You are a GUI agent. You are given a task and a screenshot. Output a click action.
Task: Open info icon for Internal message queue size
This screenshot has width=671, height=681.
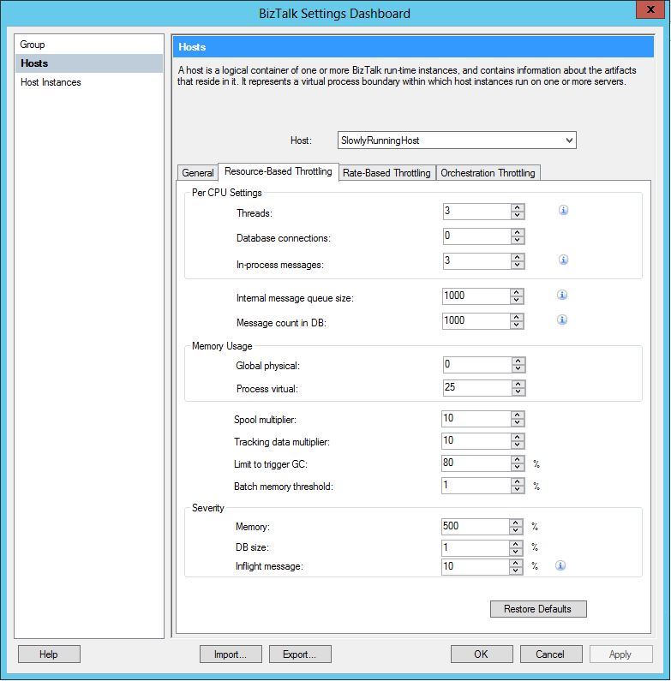562,295
